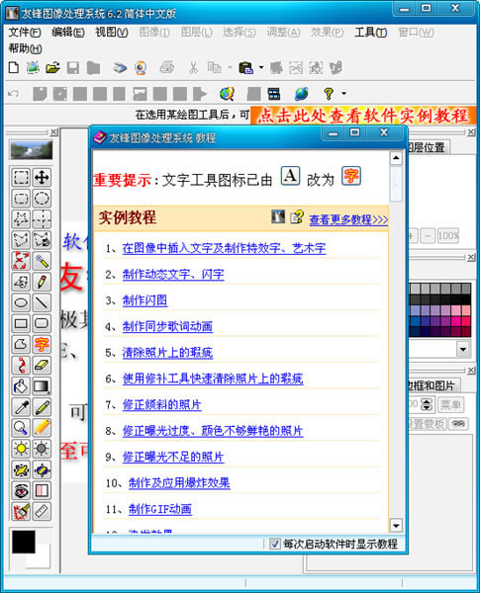The height and width of the screenshot is (593, 480).
Task: Expand the help question mark dropdown arrow
Action: coord(344,93)
